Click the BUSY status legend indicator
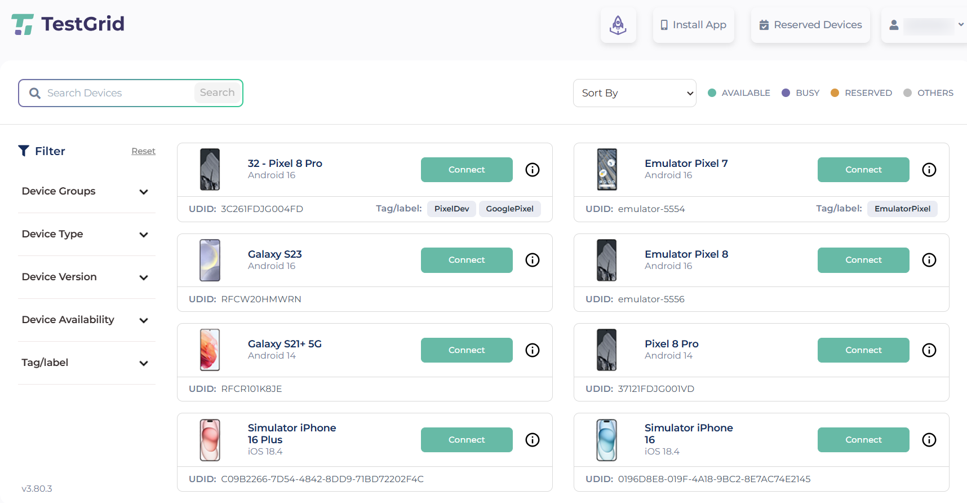 786,93
